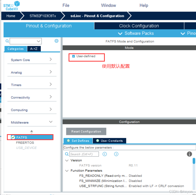Viewport: 196px width, 195px height.
Task: Go to next search result arrow
Action: pyautogui.click(x=116, y=154)
